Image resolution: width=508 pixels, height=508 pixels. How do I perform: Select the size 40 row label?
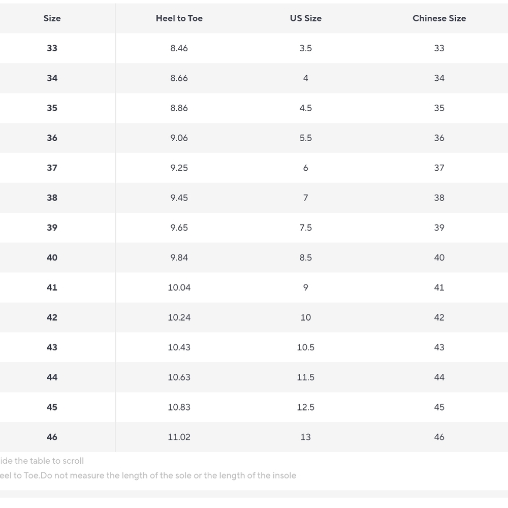click(x=52, y=258)
